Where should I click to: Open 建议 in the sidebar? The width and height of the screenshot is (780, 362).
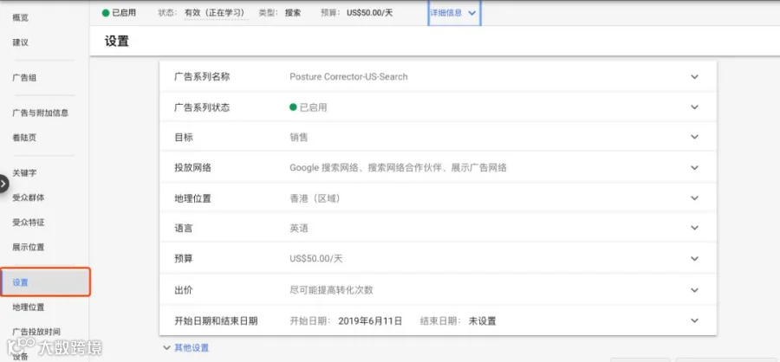pyautogui.click(x=21, y=42)
